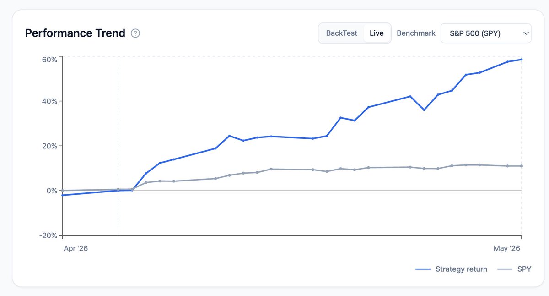
Task: Click the May '26 axis label
Action: coord(506,248)
